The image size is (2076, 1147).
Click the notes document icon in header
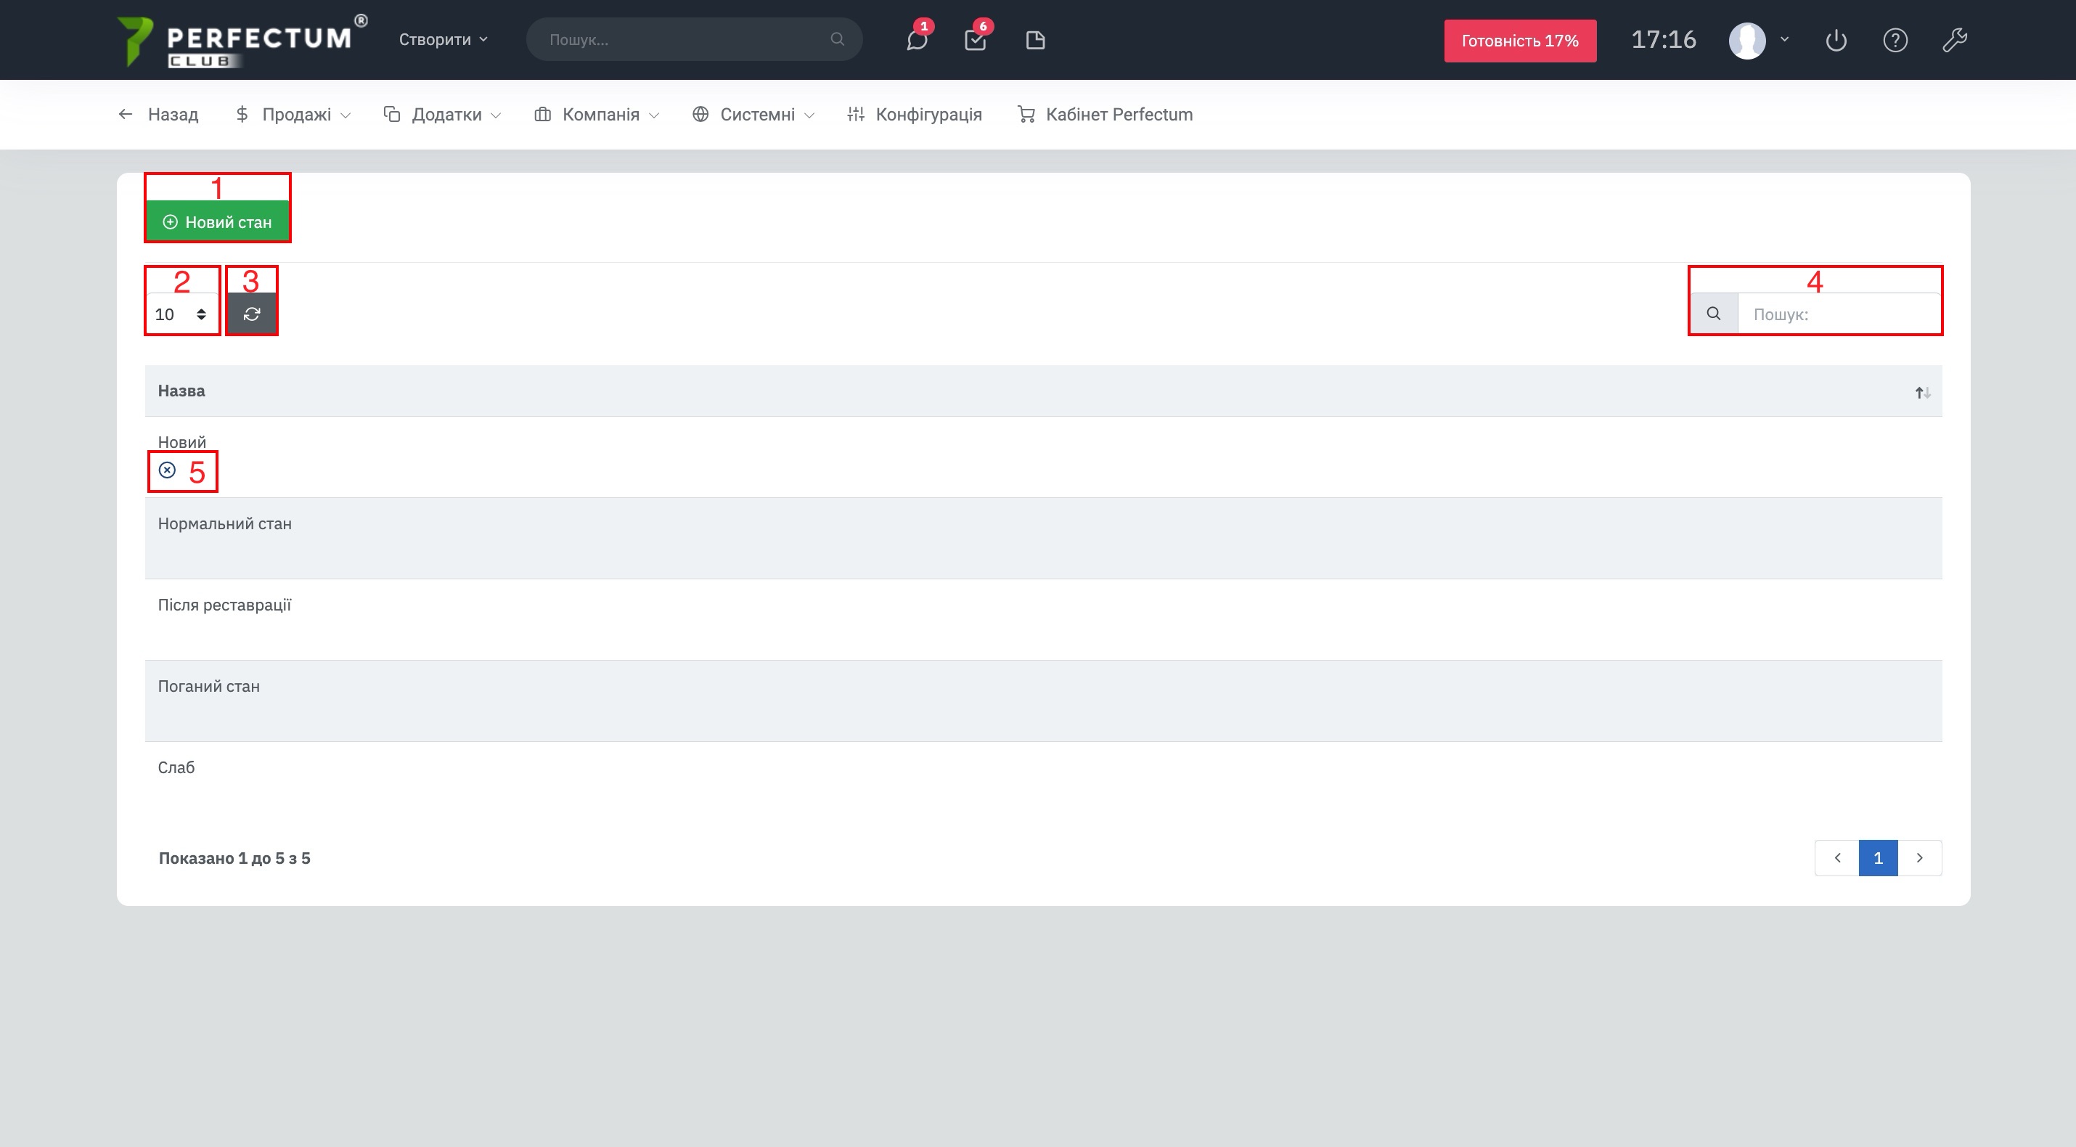tap(1036, 41)
